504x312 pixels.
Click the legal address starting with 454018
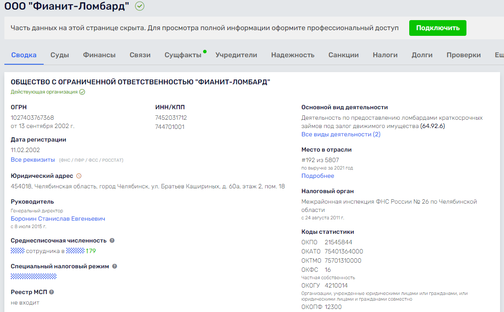tap(148, 187)
